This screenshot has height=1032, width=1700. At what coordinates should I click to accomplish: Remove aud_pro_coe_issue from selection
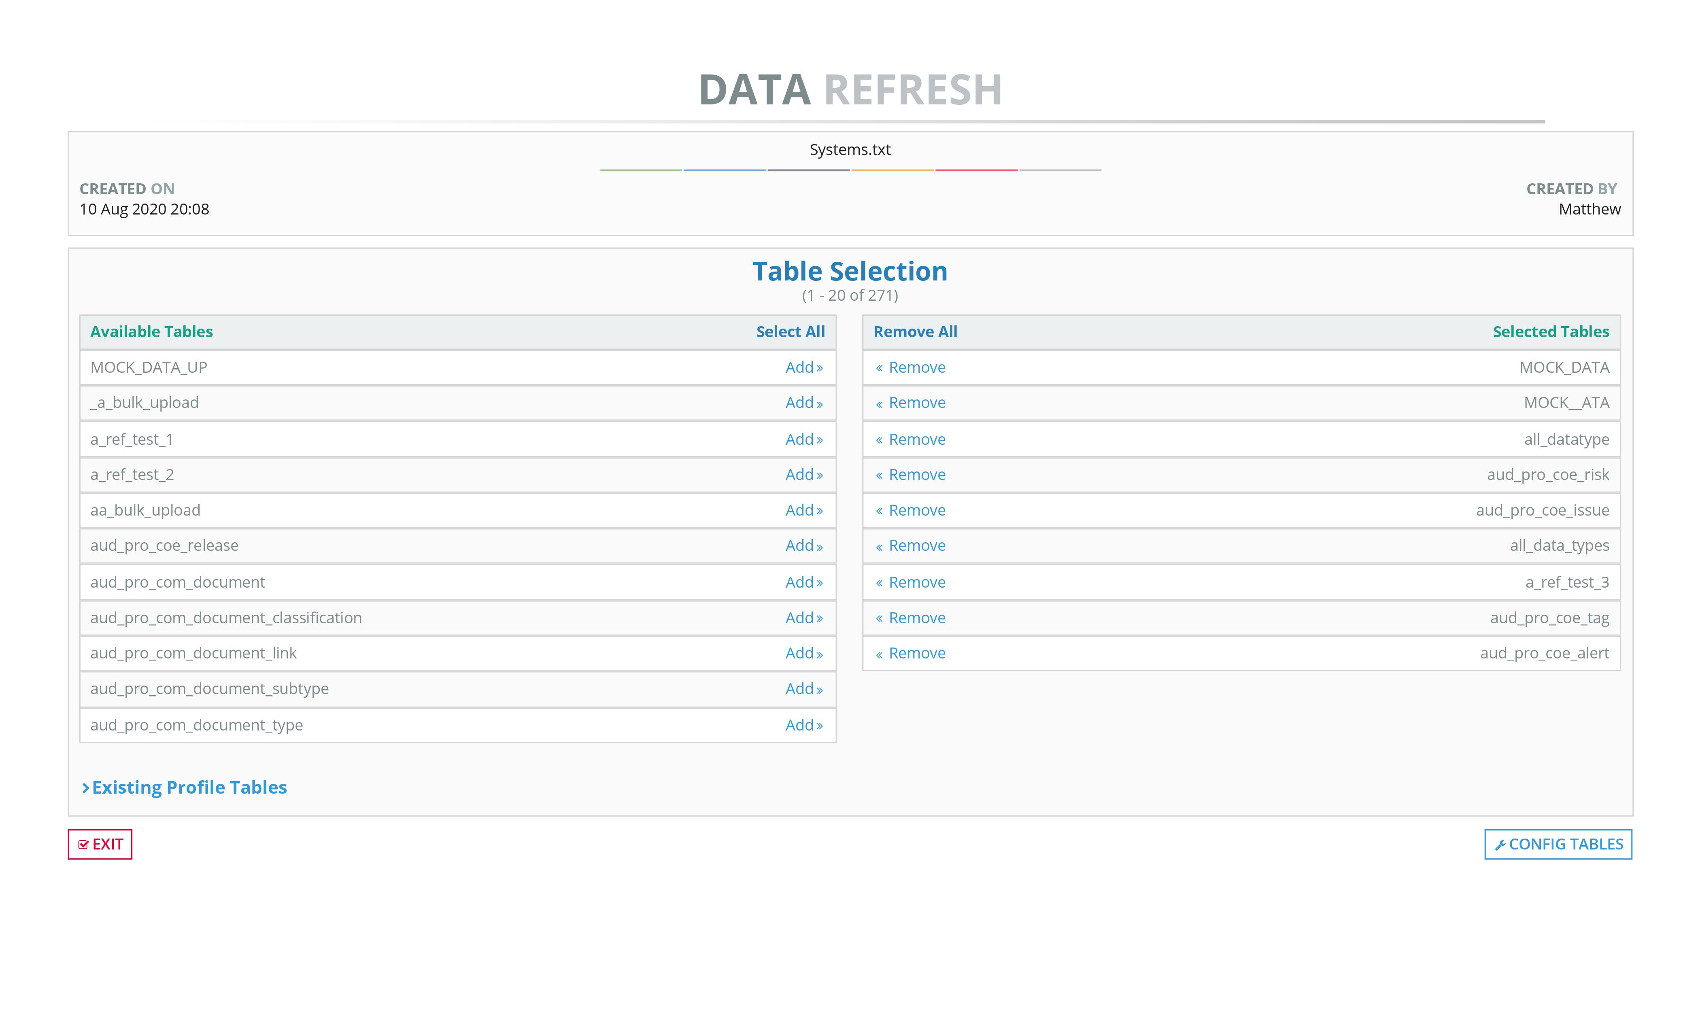911,510
